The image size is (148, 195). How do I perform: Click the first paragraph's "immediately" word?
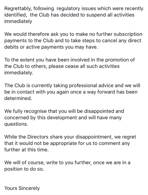pyautogui.click(x=18, y=21)
